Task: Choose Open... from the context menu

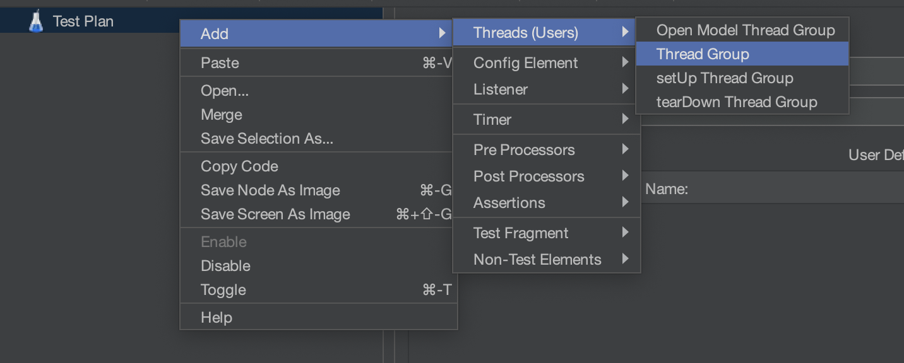Action: point(224,91)
